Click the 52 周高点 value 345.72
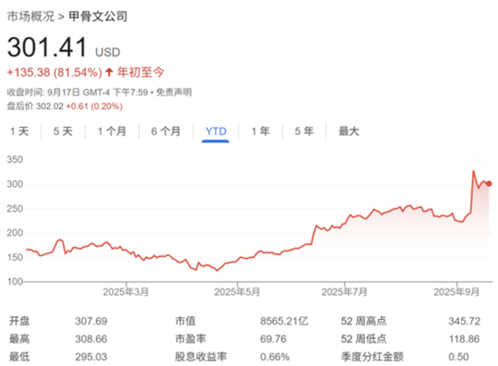The height and width of the screenshot is (366, 498). [464, 321]
